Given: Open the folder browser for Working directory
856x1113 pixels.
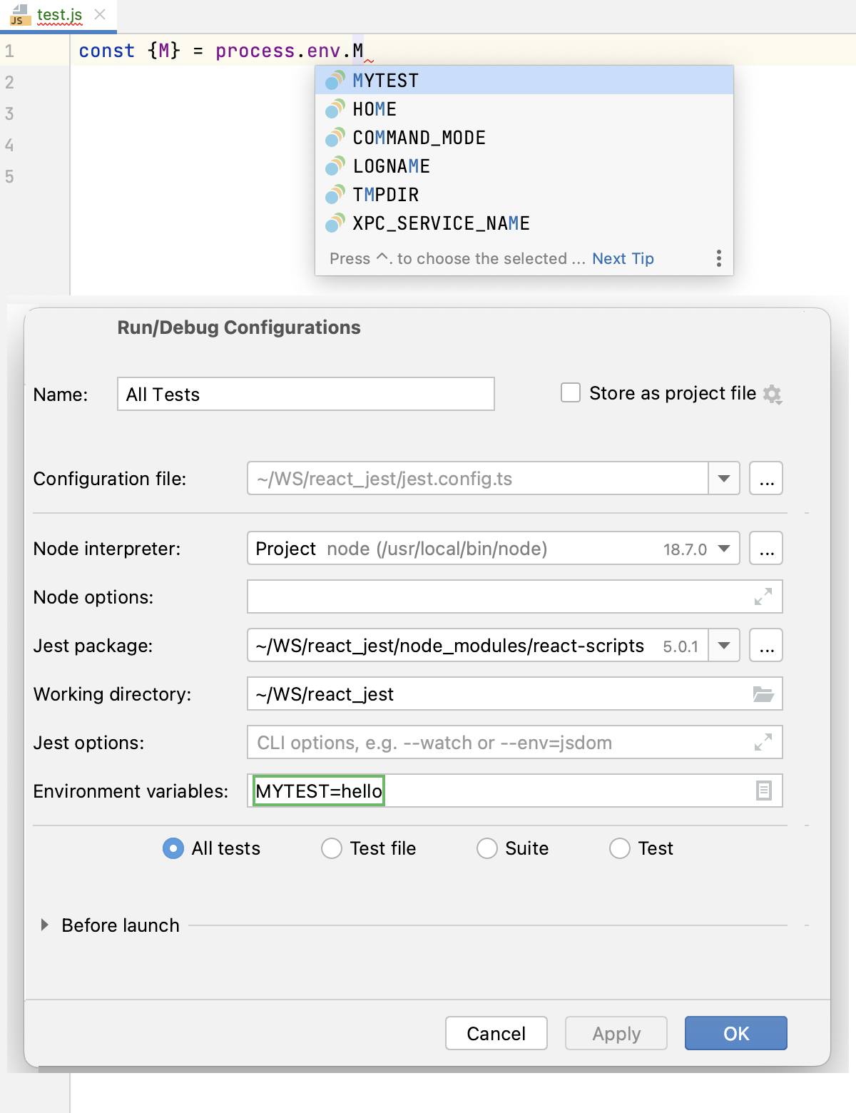Looking at the screenshot, I should click(x=763, y=693).
